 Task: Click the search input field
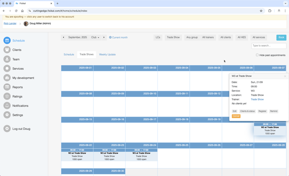point(269,46)
